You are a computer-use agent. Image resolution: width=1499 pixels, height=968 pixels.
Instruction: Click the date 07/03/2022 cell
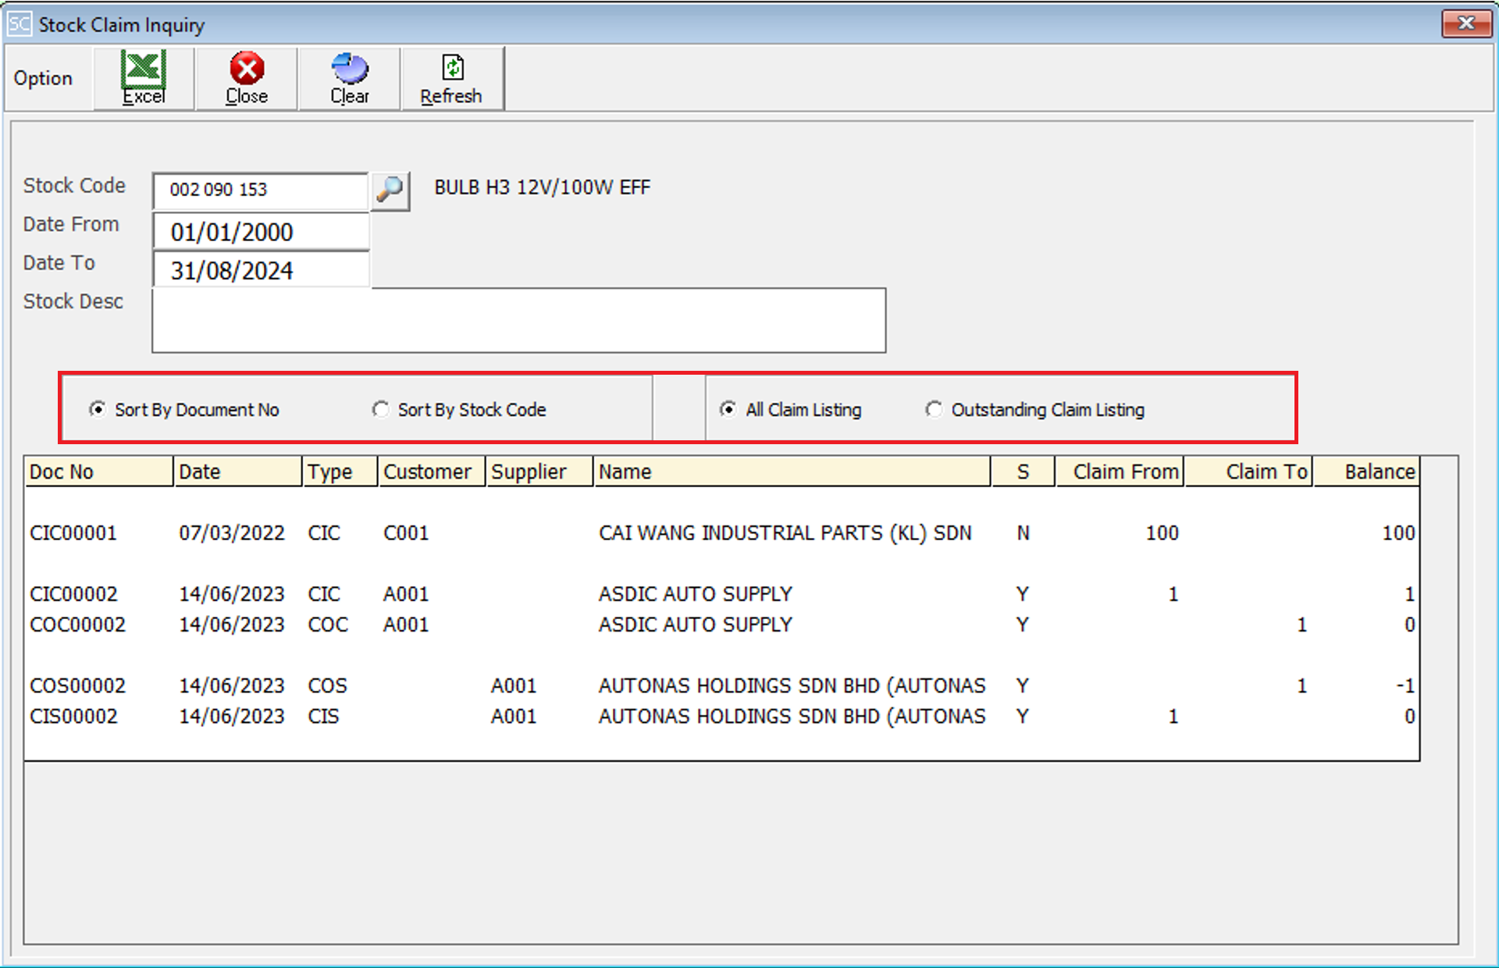(x=232, y=533)
